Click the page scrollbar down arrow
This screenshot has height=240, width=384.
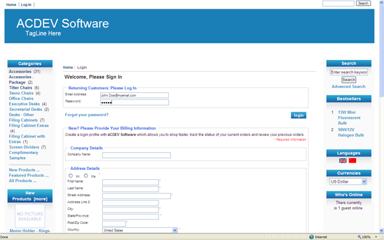click(x=381, y=231)
